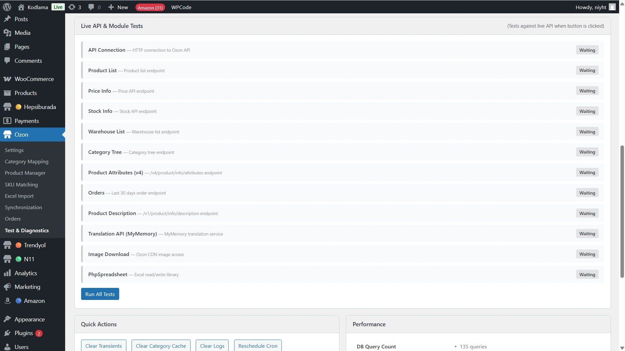Click the Marketing megaphone icon
Image resolution: width=625 pixels, height=351 pixels.
pos(7,287)
